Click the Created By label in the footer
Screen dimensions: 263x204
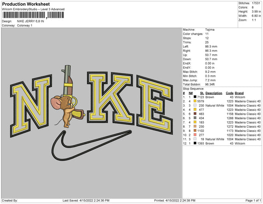(10, 200)
